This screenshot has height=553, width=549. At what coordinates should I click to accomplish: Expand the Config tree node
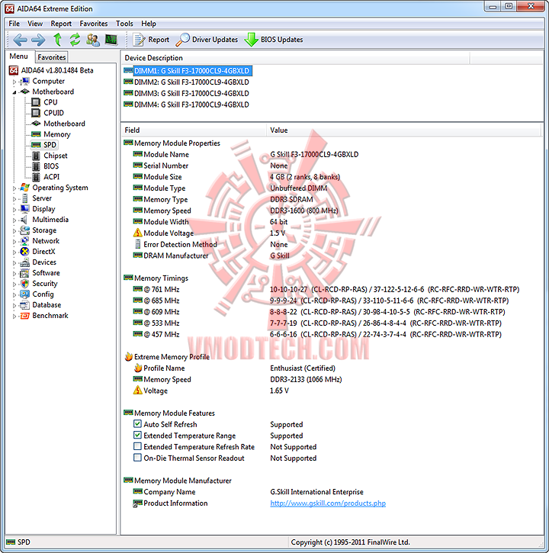[x=14, y=295]
